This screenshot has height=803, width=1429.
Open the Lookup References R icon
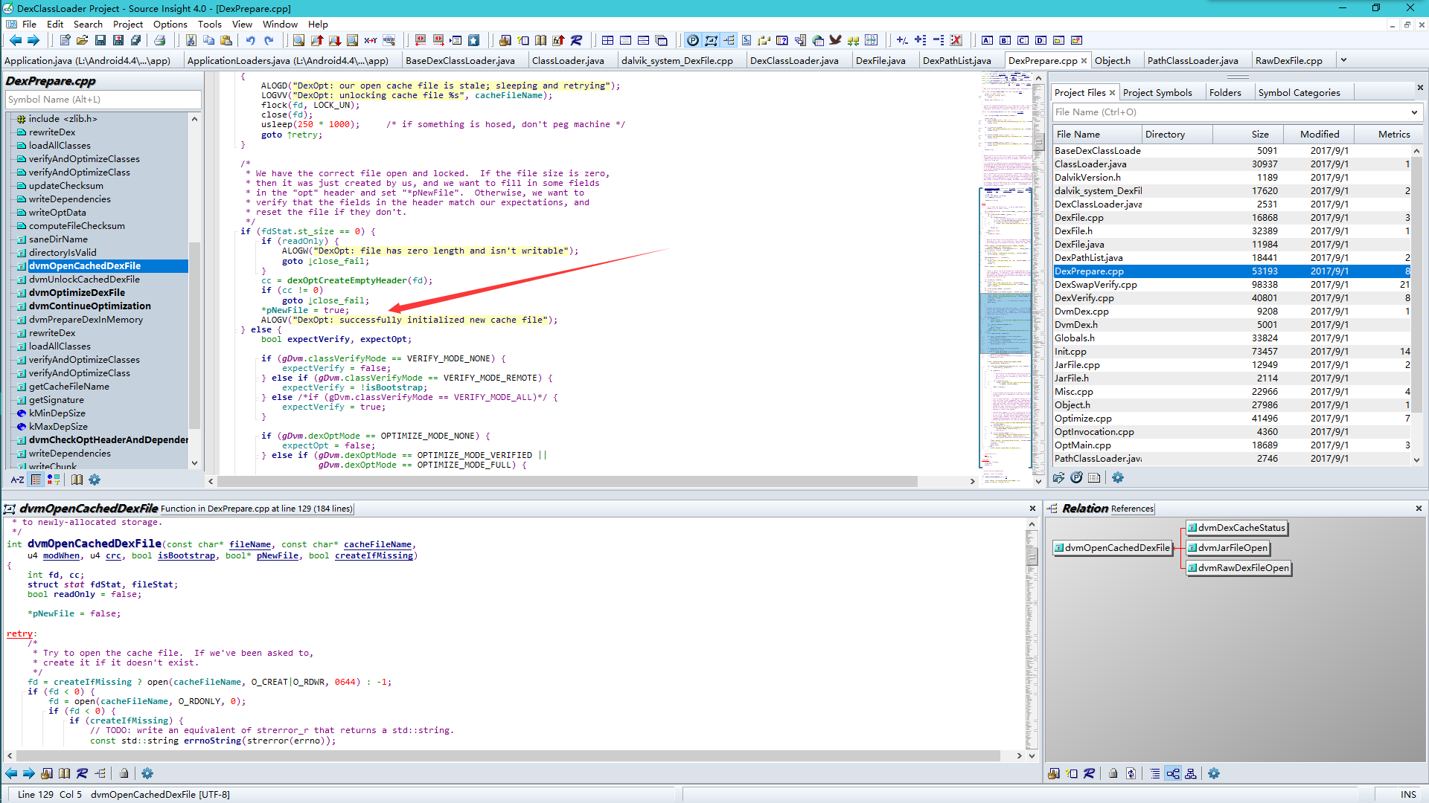pyautogui.click(x=576, y=40)
